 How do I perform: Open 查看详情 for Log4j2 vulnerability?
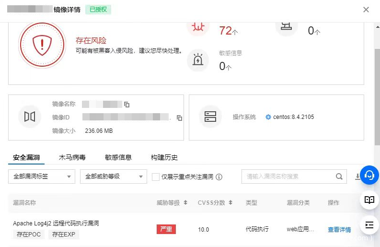[339, 230]
